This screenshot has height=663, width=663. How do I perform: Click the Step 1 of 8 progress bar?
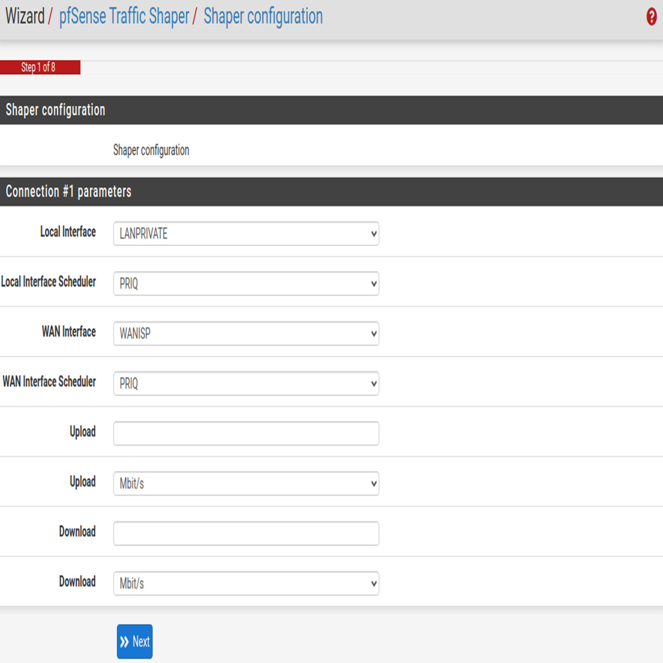click(40, 67)
